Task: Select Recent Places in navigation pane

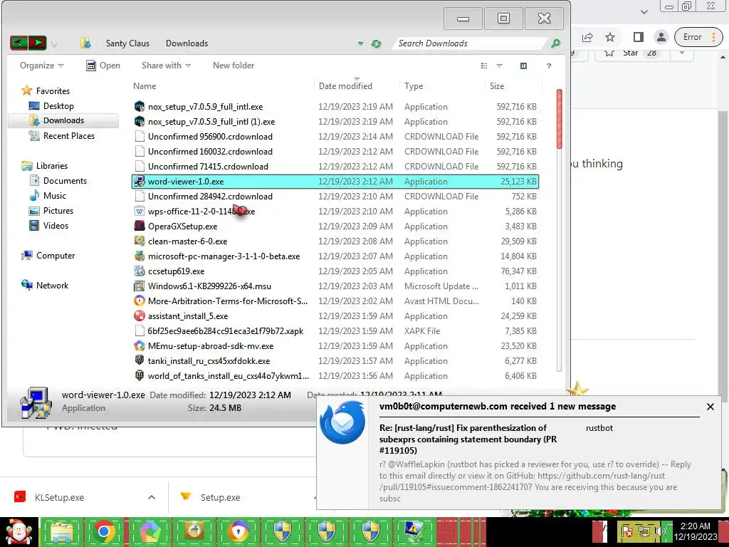Action: click(x=69, y=136)
